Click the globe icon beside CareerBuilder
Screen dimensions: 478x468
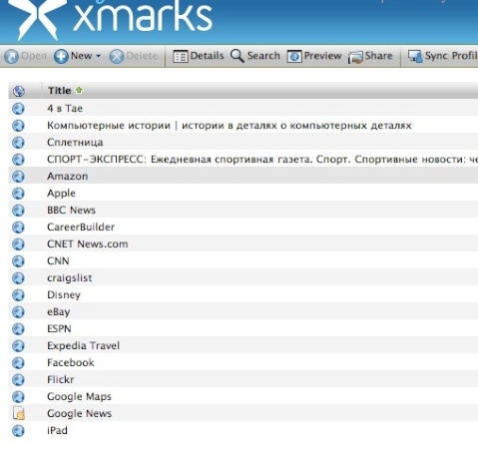18,228
